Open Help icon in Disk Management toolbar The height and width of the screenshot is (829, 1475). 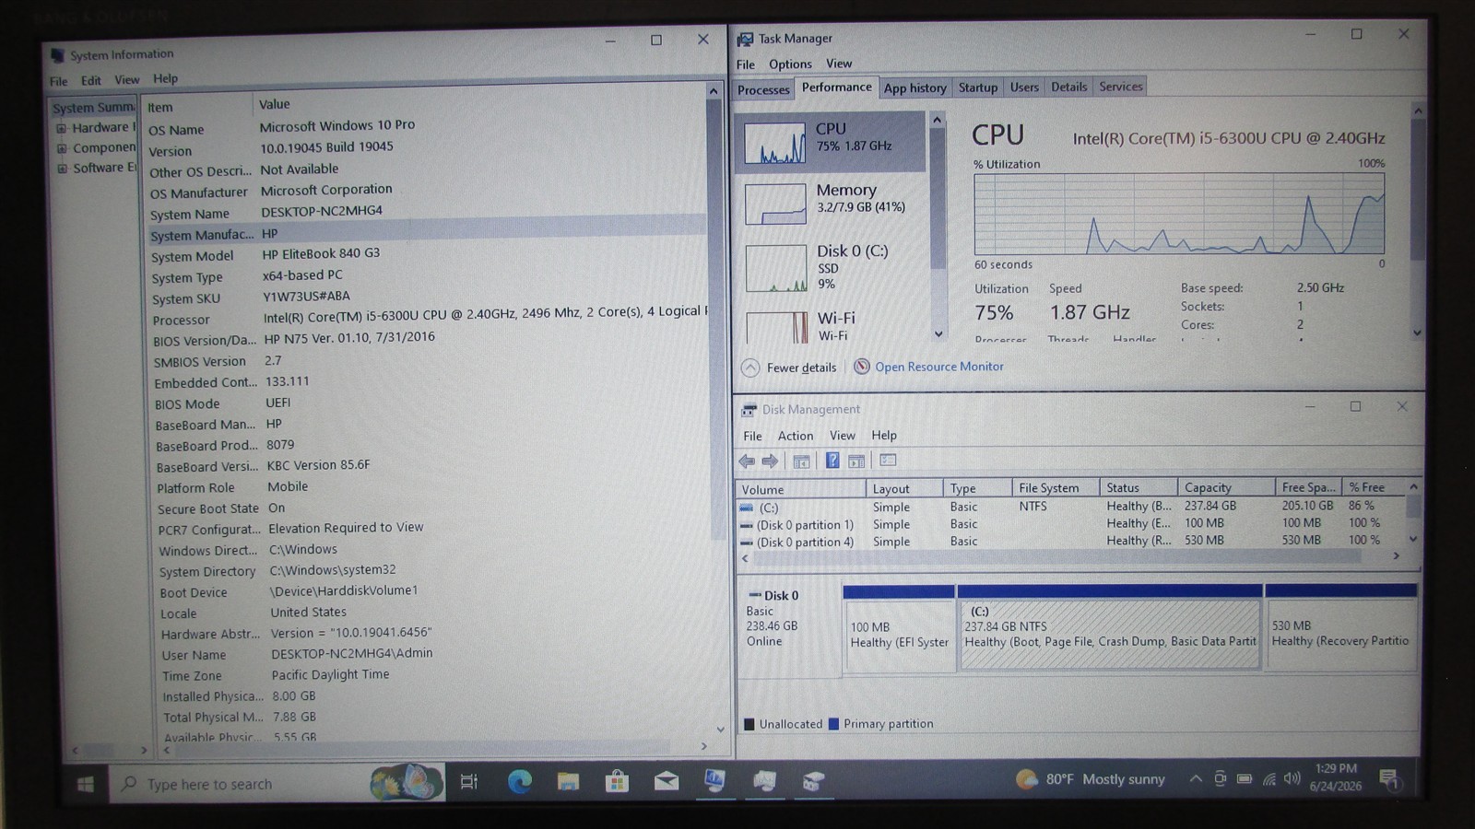[x=832, y=461]
